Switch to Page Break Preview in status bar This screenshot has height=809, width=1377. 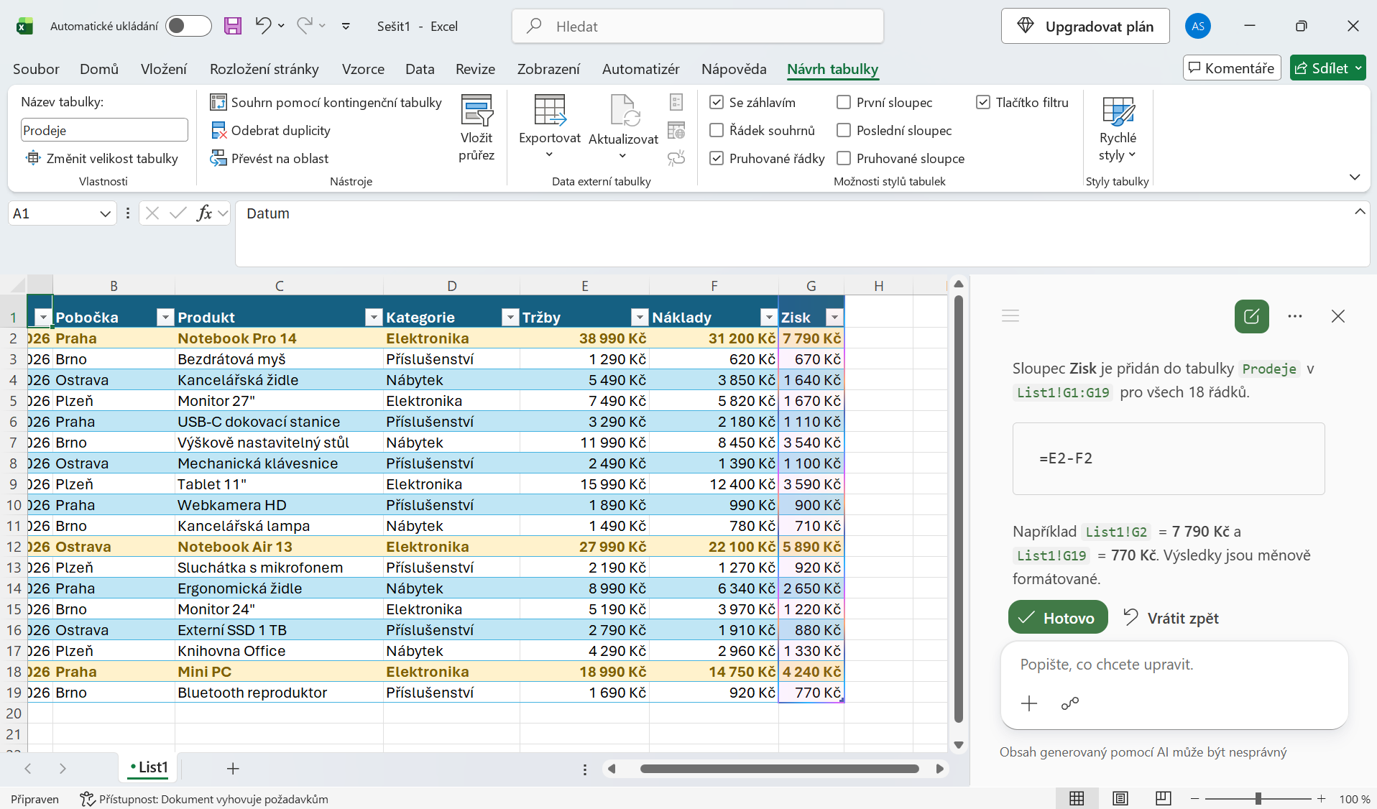(1163, 799)
